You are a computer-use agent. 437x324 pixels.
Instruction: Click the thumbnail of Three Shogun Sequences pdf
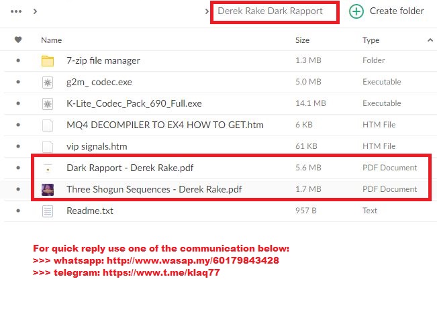(x=48, y=190)
